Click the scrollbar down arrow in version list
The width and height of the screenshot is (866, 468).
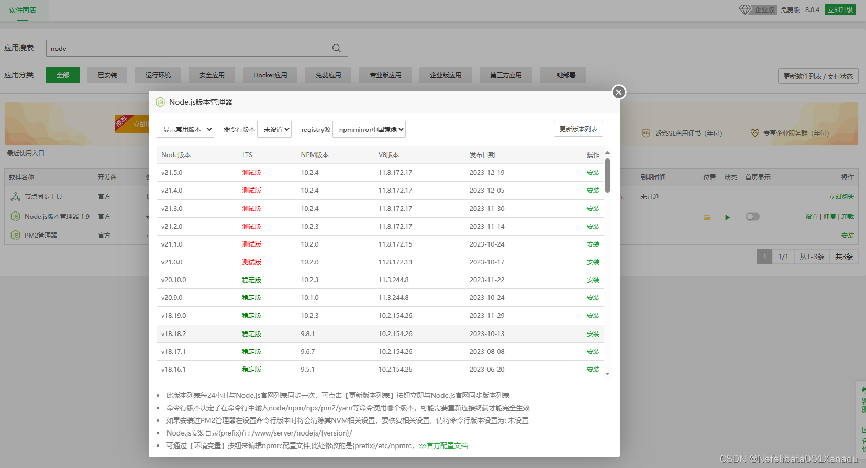tap(607, 374)
